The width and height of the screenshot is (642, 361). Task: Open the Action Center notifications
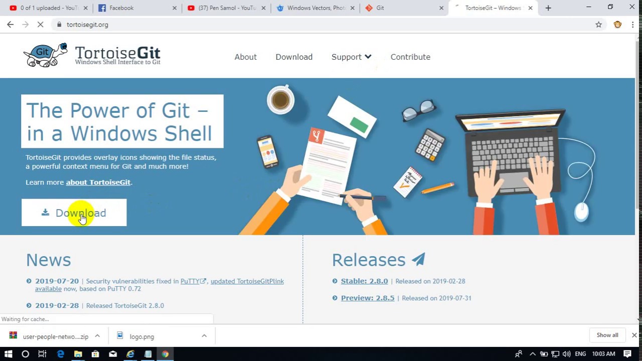click(x=628, y=354)
